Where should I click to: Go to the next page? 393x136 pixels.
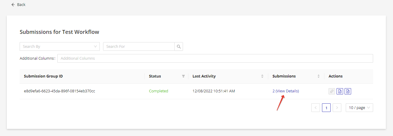click(337, 108)
